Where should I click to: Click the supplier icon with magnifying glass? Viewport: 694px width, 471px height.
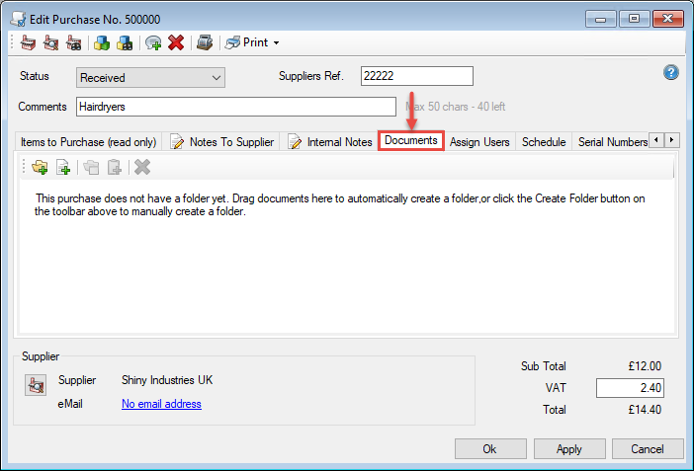50,42
